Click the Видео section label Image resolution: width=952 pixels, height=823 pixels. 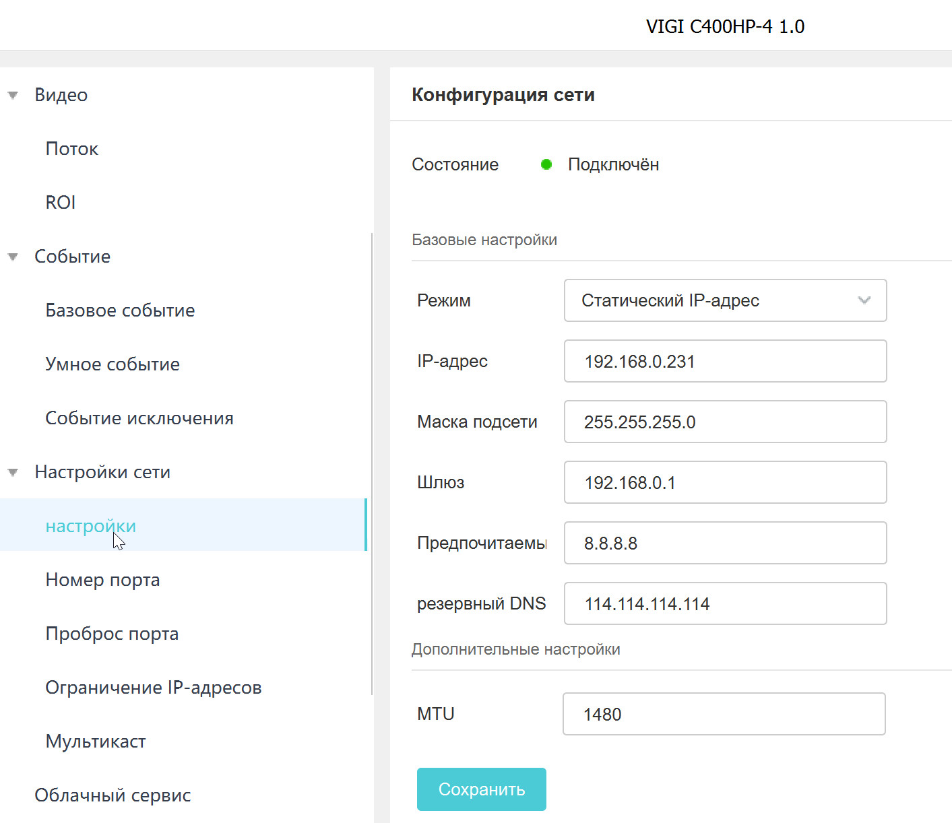[x=61, y=95]
